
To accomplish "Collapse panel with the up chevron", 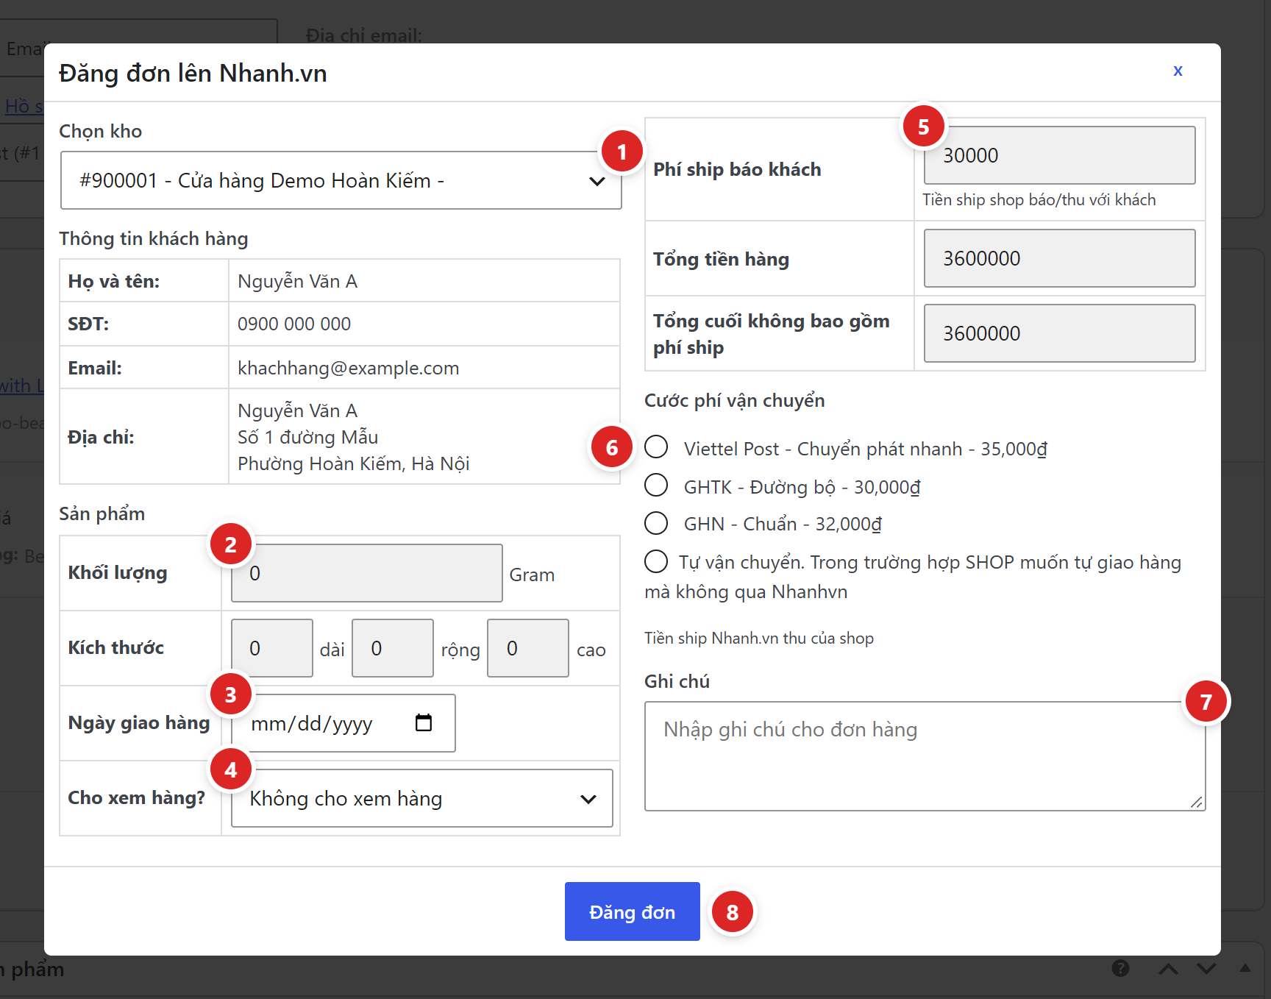I will [1168, 968].
